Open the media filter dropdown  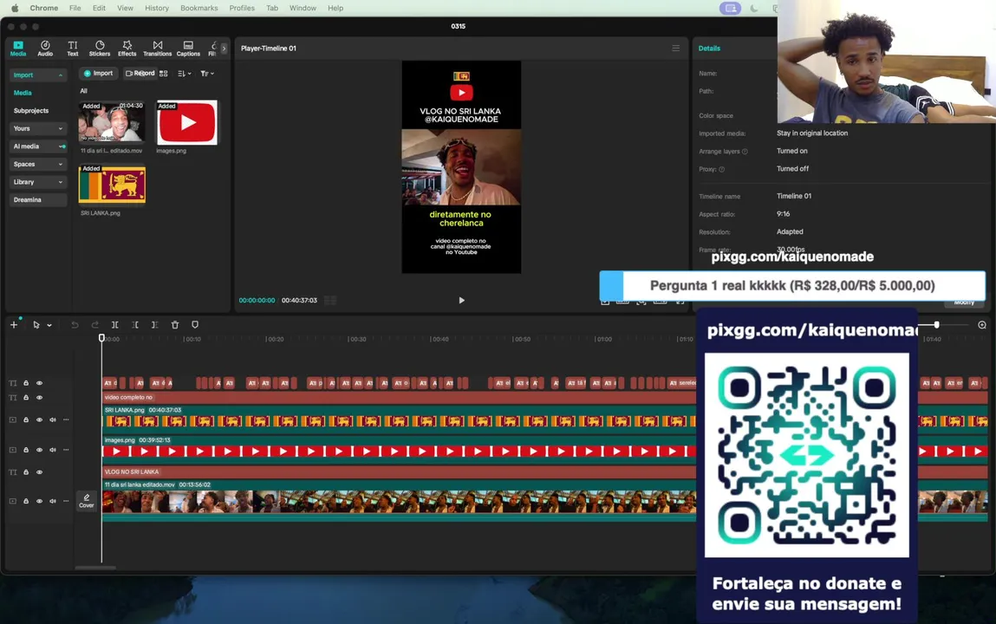207,74
